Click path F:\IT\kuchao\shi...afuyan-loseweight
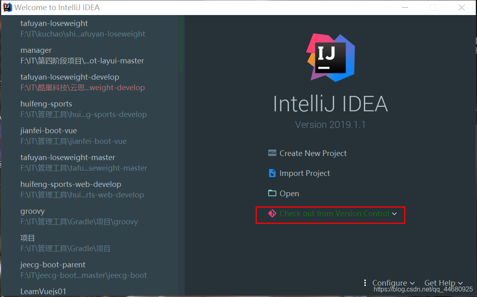Viewport: 477px width, 297px height. (83, 34)
